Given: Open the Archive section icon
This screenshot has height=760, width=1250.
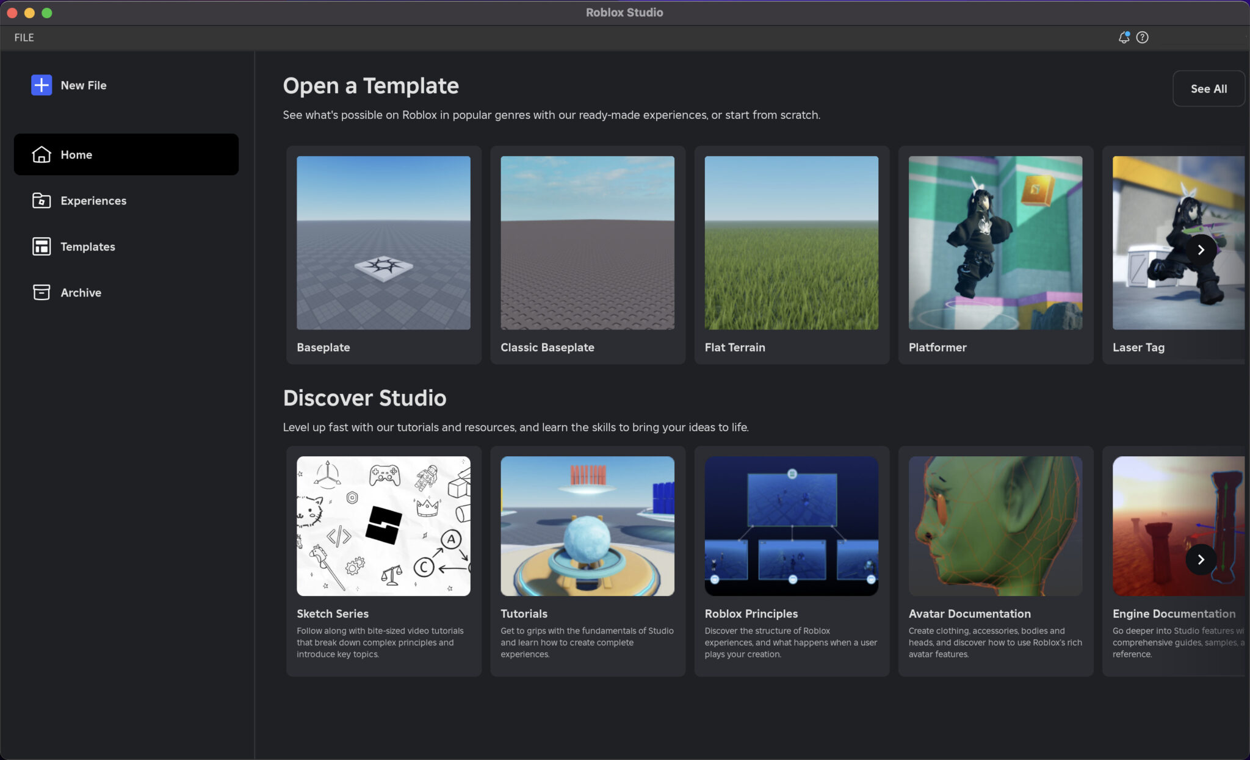Looking at the screenshot, I should coord(40,292).
